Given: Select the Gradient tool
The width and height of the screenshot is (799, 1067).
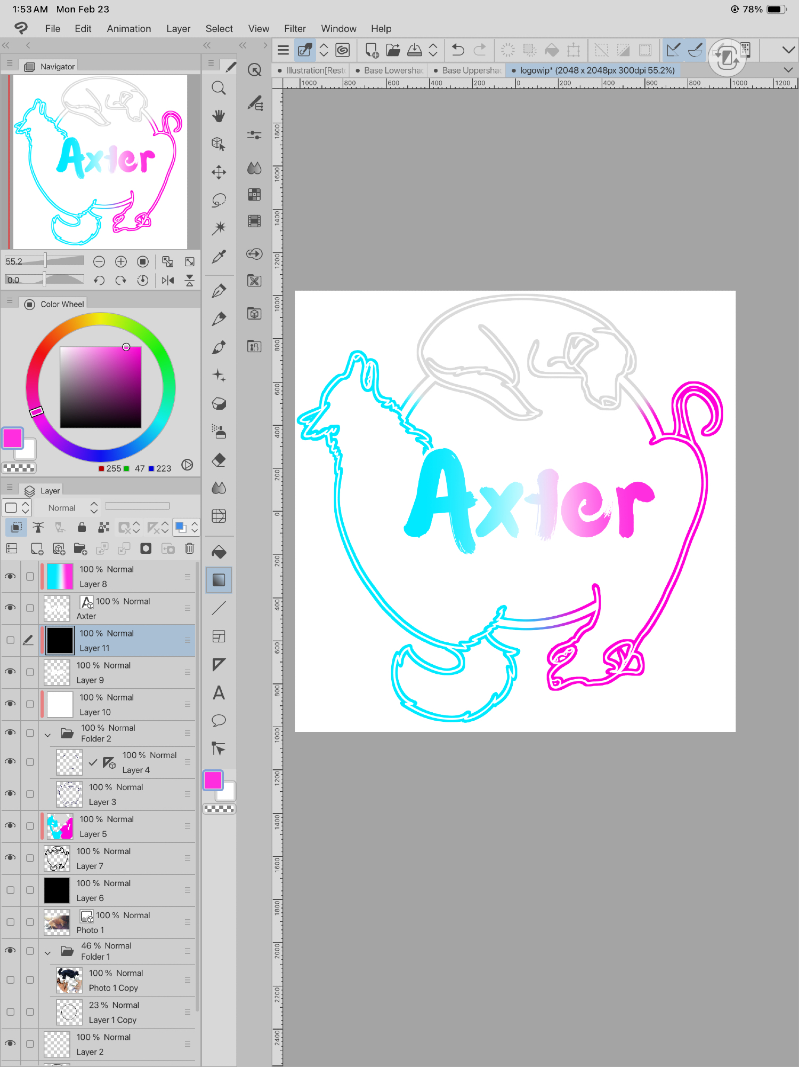Looking at the screenshot, I should (x=219, y=580).
